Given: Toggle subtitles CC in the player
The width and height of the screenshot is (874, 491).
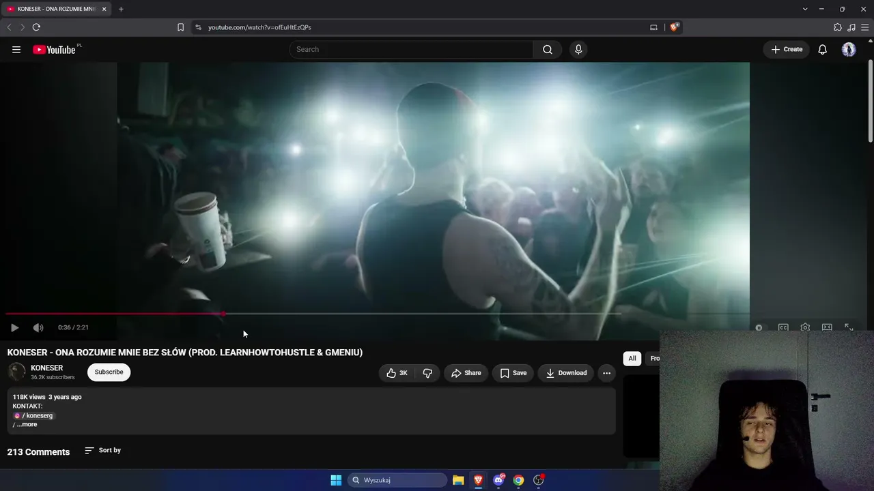Looking at the screenshot, I should point(783,327).
